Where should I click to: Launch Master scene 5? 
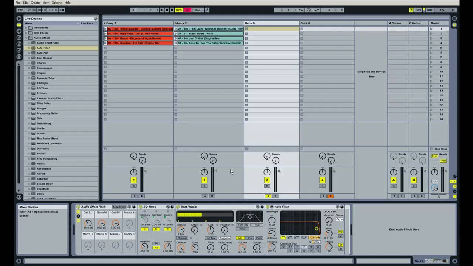tap(431, 48)
